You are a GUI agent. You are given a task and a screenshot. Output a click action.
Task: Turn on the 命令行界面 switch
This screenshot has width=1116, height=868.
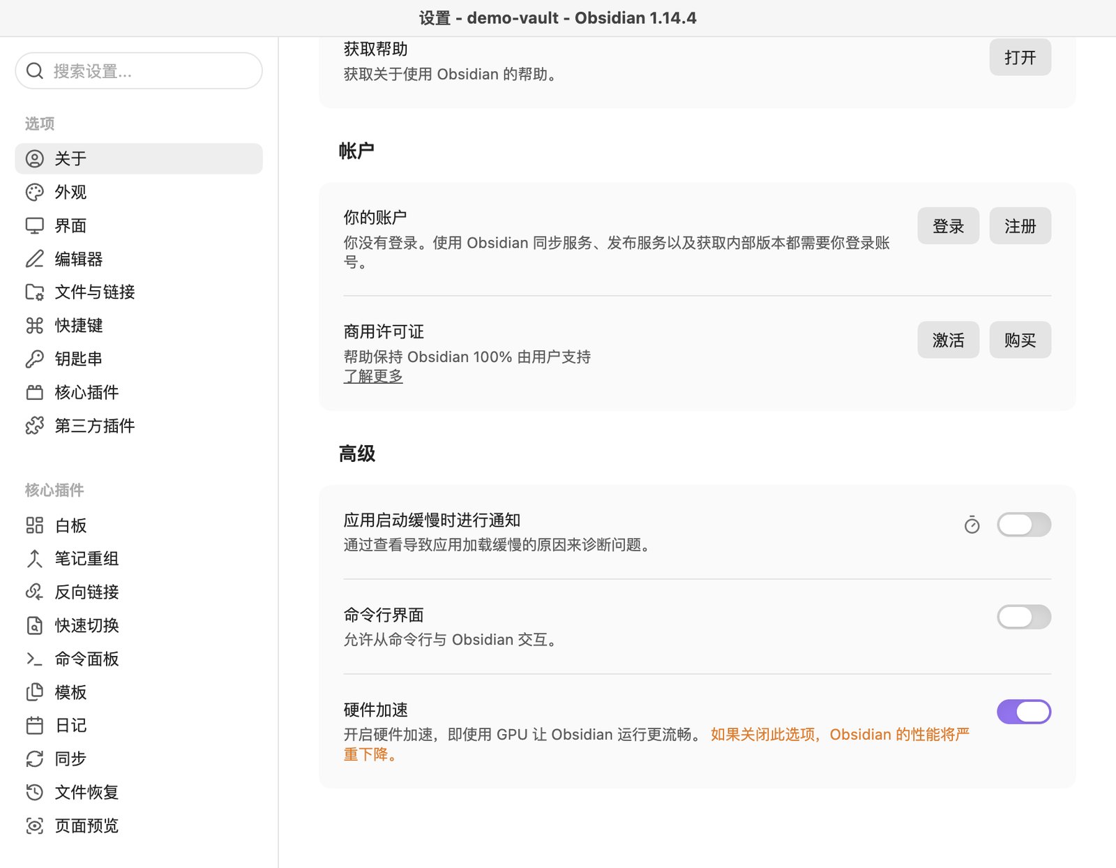click(x=1024, y=617)
